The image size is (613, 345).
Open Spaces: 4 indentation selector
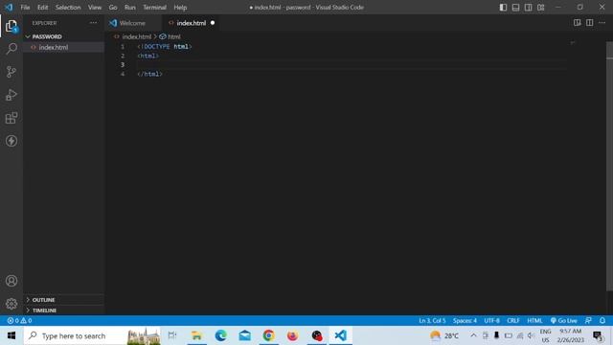pyautogui.click(x=465, y=321)
